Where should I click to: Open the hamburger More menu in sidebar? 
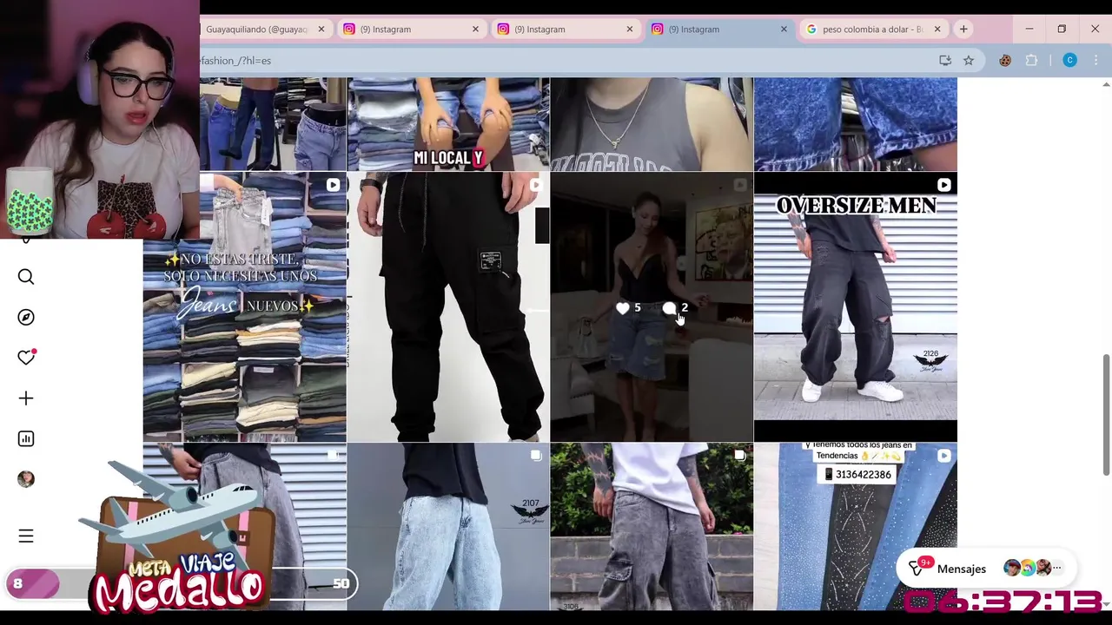click(x=26, y=536)
